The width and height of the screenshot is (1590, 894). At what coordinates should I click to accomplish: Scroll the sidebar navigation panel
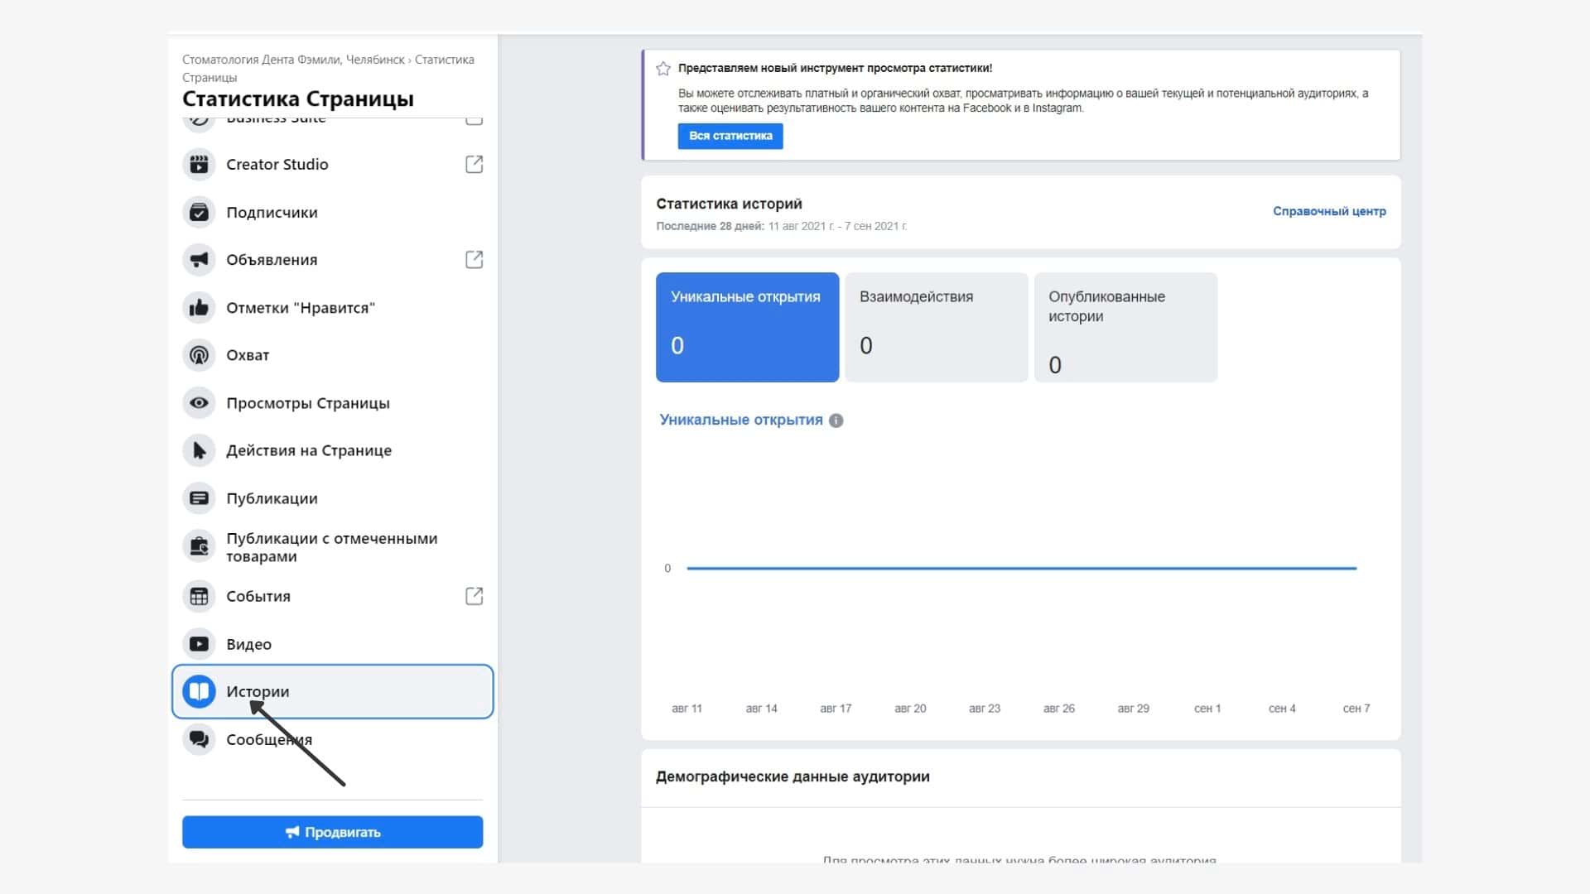click(333, 436)
